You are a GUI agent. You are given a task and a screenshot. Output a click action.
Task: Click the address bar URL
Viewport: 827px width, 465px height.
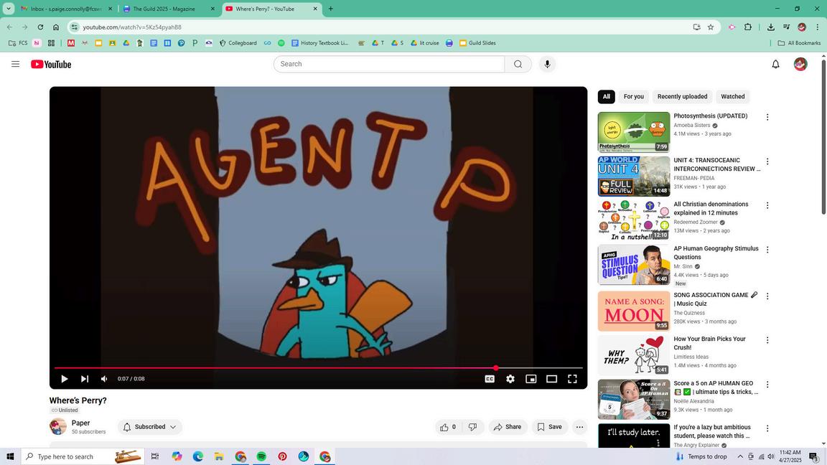pos(132,27)
